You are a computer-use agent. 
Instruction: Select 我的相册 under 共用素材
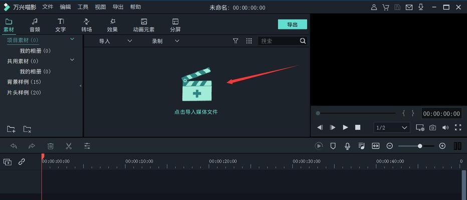(x=35, y=71)
